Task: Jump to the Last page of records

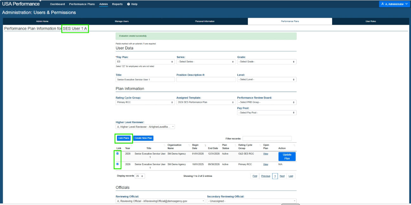Action: click(x=291, y=176)
